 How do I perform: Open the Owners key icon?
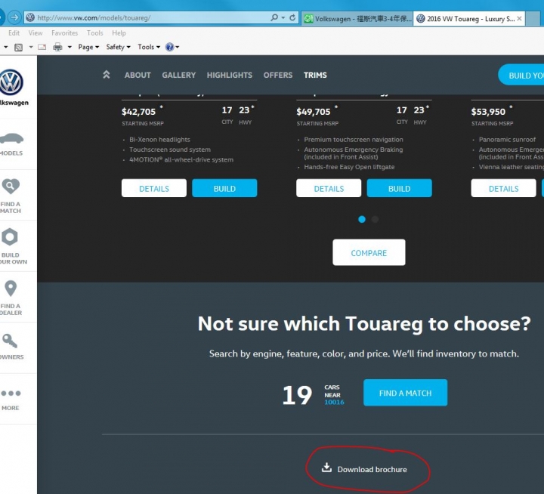(x=10, y=341)
